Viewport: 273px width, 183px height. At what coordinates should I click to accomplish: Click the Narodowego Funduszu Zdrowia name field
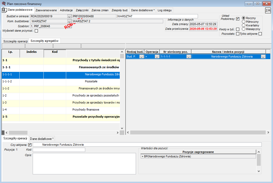147,145
